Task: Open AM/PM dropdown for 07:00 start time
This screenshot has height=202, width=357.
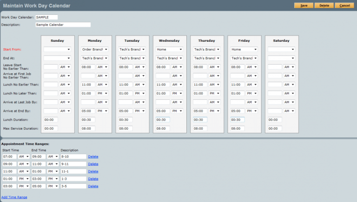Action: point(24,156)
